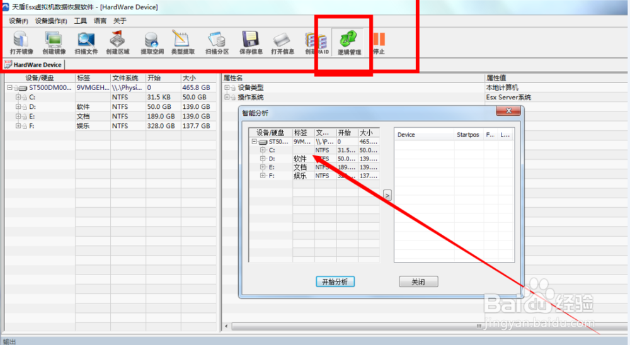The width and height of the screenshot is (630, 345).
Task: Click the 31.5 KB start cell
Action: point(159,97)
